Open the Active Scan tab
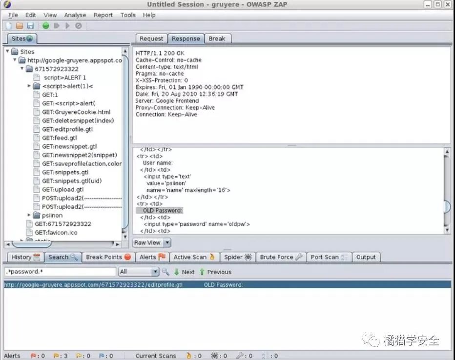Viewport: 455px width, 360px height. 194,257
